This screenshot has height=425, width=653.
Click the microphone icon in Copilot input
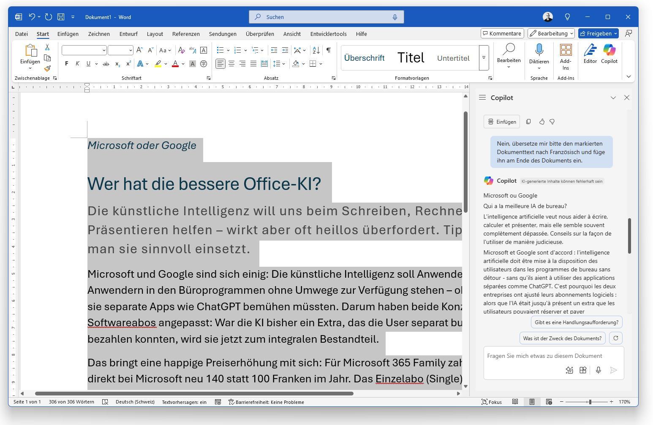pos(598,370)
